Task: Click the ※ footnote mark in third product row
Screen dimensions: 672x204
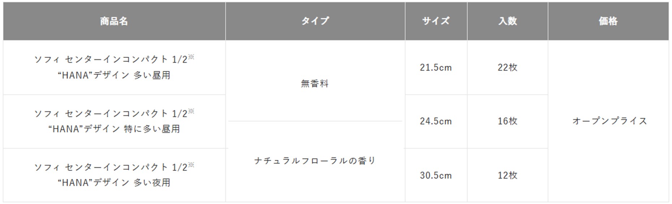Action: coord(191,165)
